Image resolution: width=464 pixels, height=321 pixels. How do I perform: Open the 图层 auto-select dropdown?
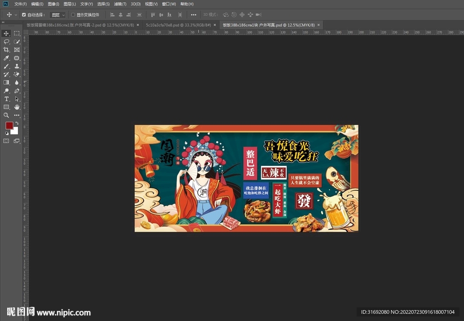point(58,15)
